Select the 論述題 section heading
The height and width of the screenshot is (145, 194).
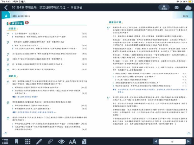tap(12, 76)
